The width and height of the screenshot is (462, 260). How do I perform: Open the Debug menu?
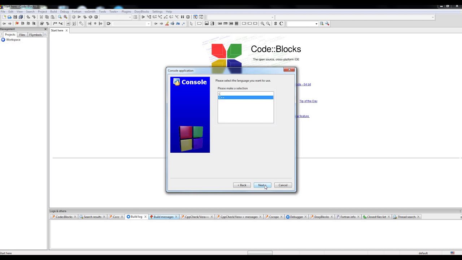64,12
